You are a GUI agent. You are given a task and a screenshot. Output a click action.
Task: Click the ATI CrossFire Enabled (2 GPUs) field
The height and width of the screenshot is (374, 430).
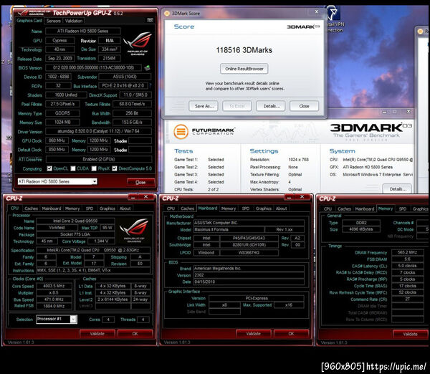click(99, 159)
